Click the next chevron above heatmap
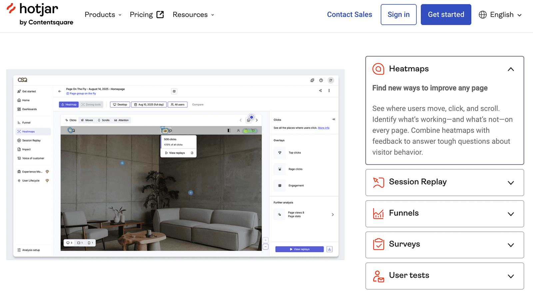The height and width of the screenshot is (300, 533). 257,120
